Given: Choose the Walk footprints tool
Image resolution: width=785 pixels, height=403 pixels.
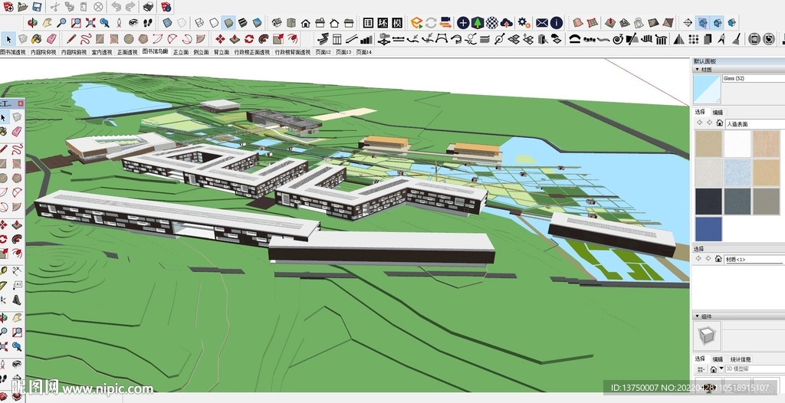Looking at the screenshot, I should 147,23.
